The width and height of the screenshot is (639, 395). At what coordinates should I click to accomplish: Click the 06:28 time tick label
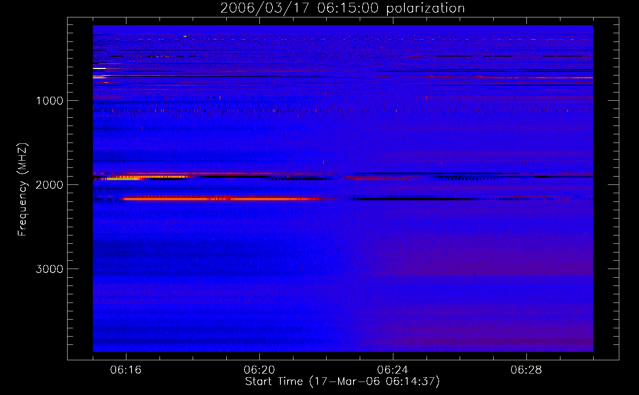(526, 370)
